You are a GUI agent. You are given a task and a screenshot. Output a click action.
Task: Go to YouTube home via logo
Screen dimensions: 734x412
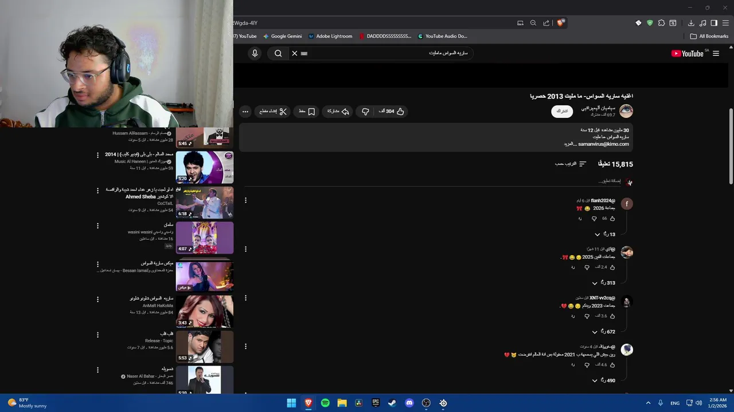click(688, 53)
